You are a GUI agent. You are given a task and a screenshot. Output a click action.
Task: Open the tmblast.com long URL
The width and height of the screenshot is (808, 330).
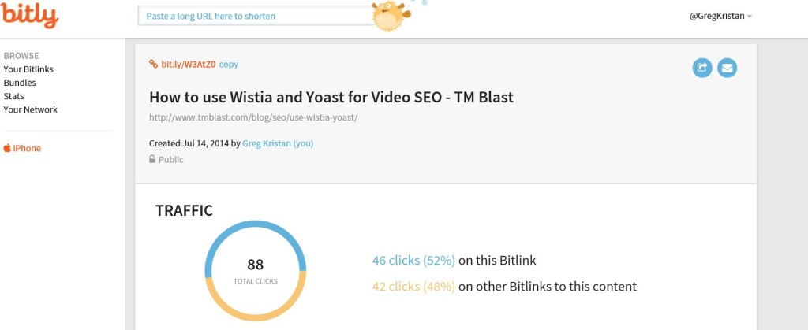pyautogui.click(x=253, y=117)
